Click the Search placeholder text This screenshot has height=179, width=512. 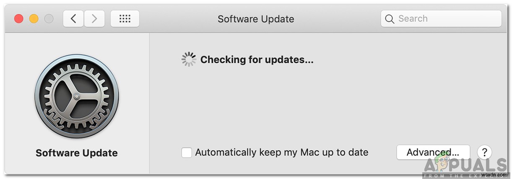click(x=413, y=19)
